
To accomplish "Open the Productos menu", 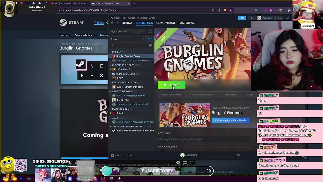I will click(142, 18).
